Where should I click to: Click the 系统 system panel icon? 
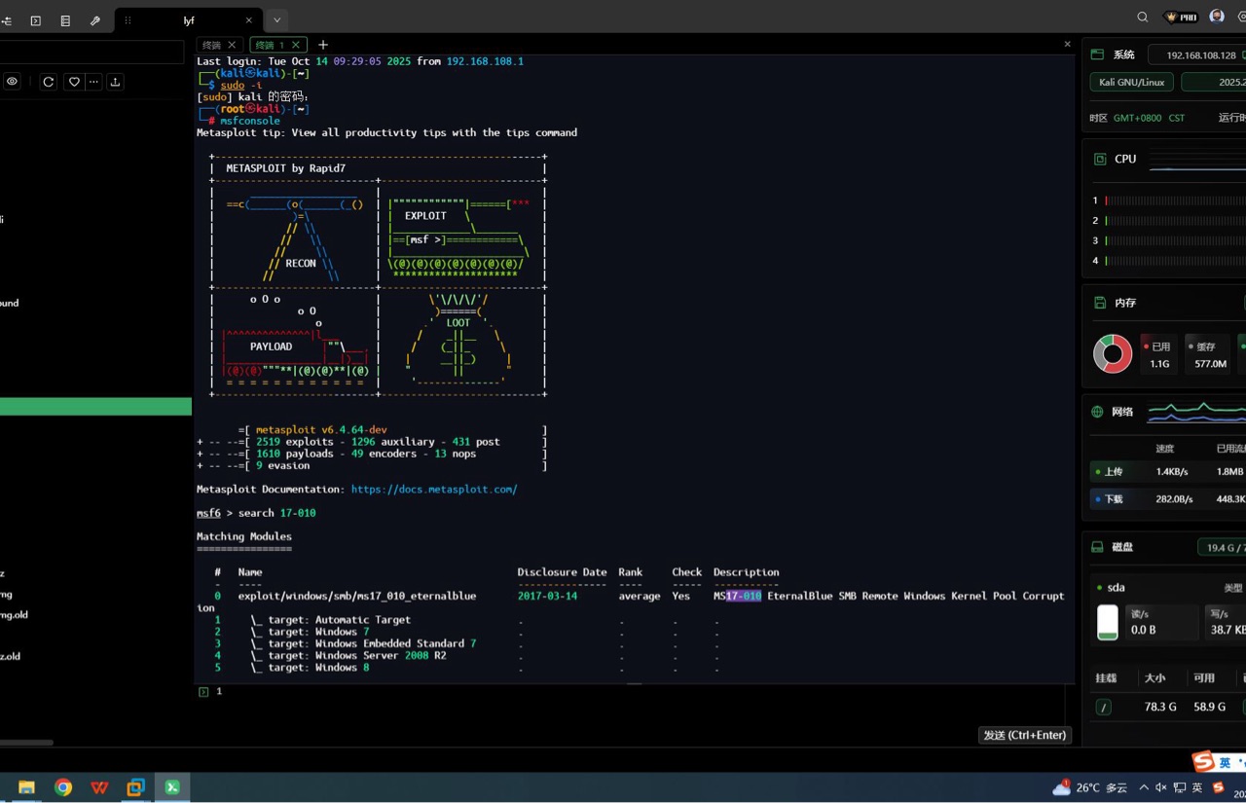coord(1097,55)
